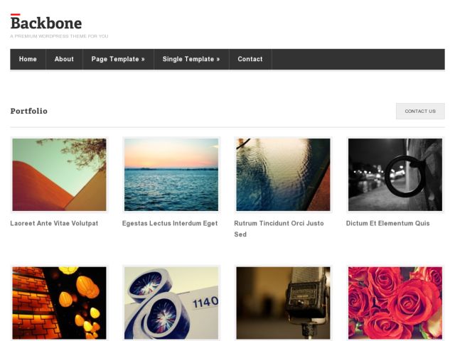Go to the About page

64,59
